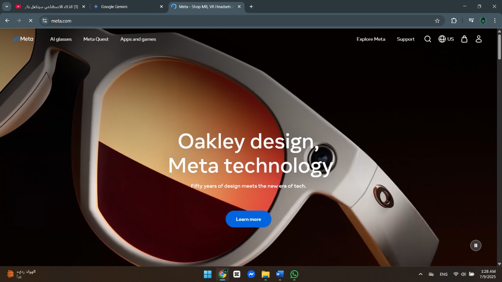Open a new browser tab

pos(251,7)
